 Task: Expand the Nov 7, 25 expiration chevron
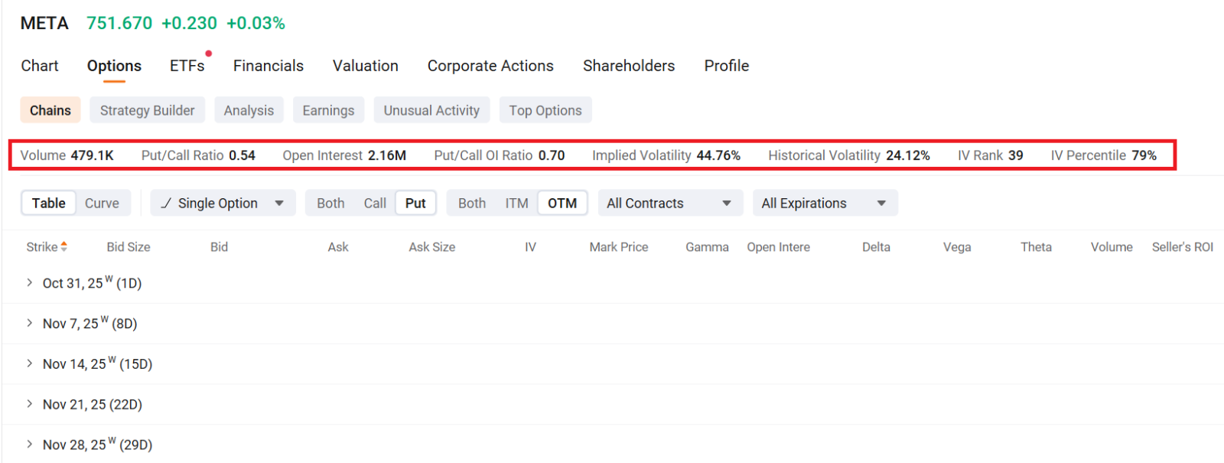point(30,323)
